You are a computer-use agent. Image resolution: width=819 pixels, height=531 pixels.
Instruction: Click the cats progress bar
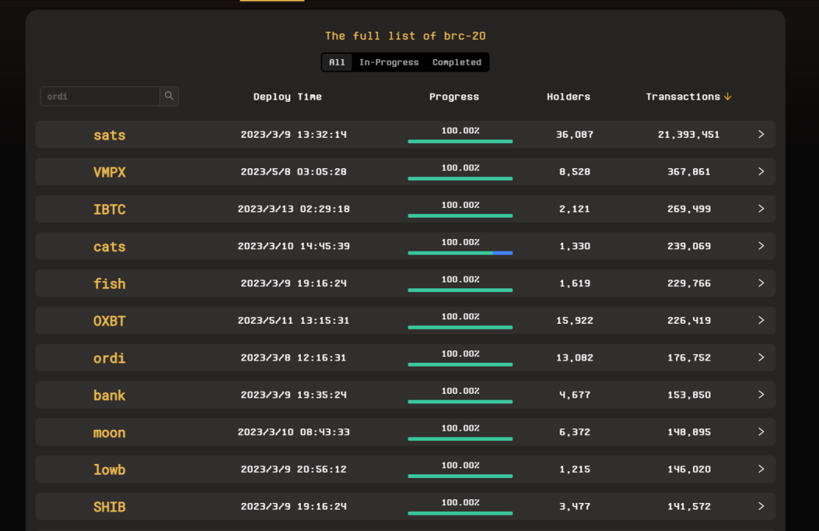click(460, 253)
